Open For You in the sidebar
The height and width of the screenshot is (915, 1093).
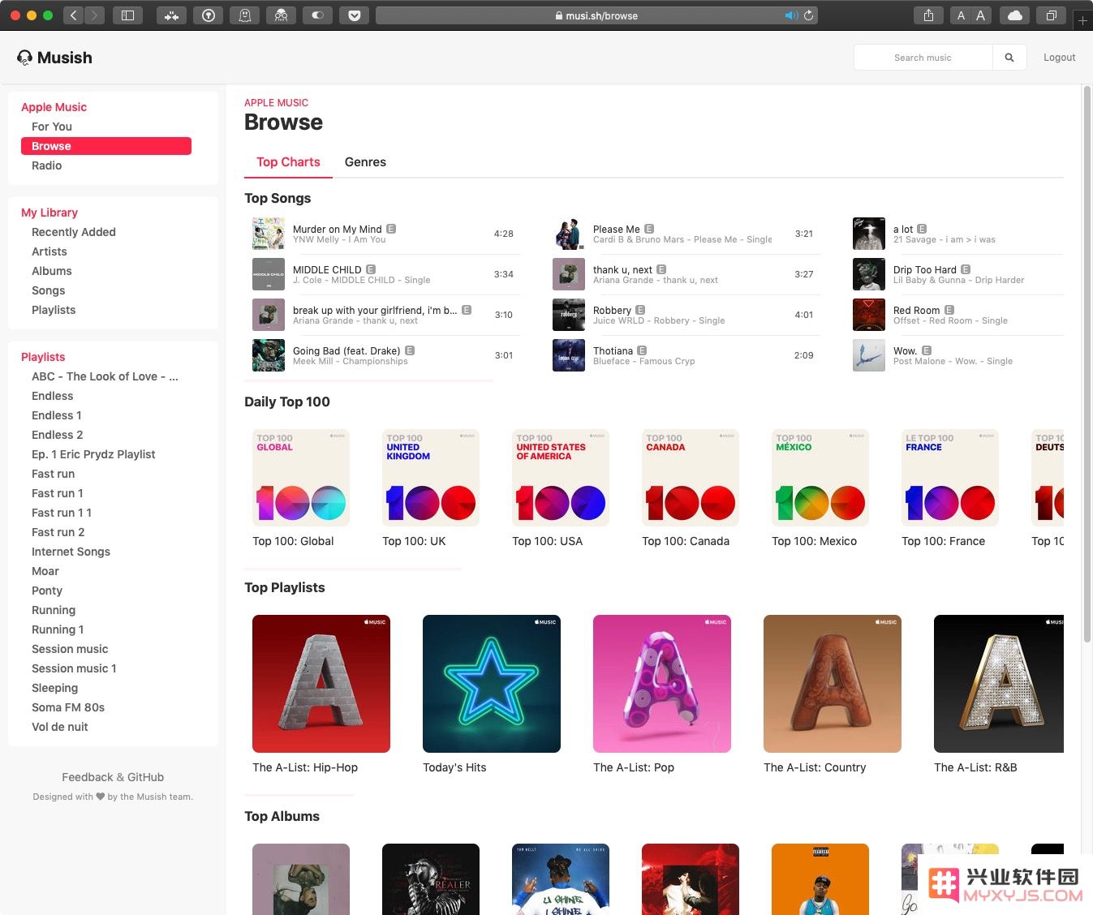(x=52, y=127)
